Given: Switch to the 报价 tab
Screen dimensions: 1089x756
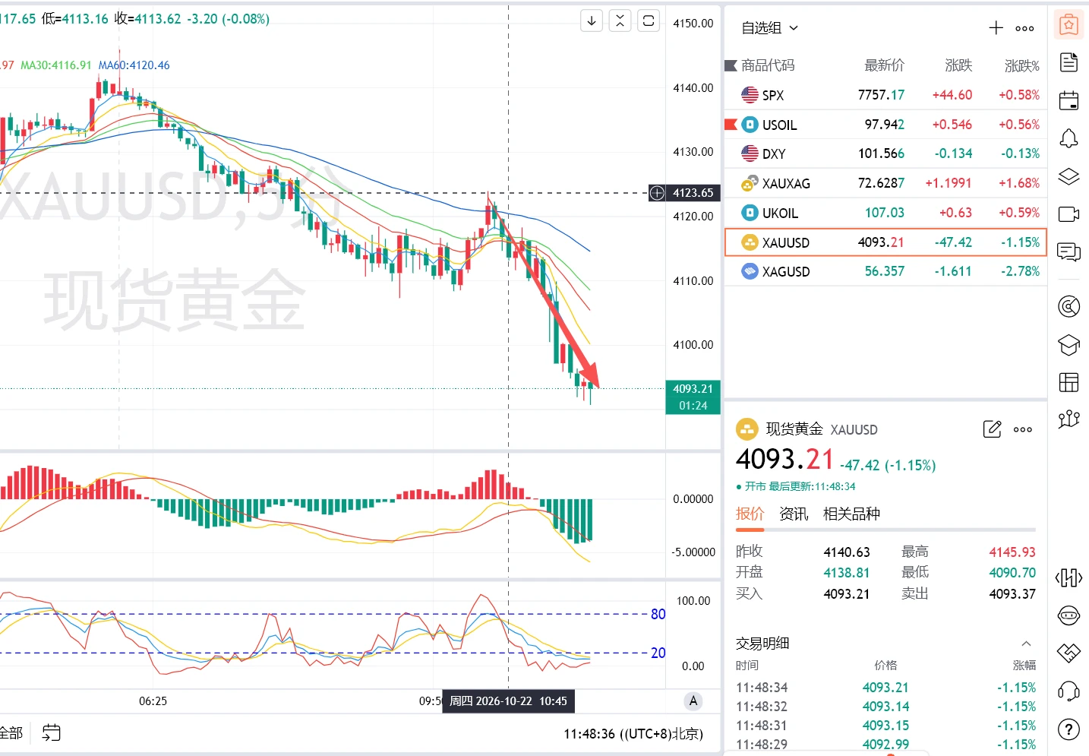Looking at the screenshot, I should click(750, 514).
